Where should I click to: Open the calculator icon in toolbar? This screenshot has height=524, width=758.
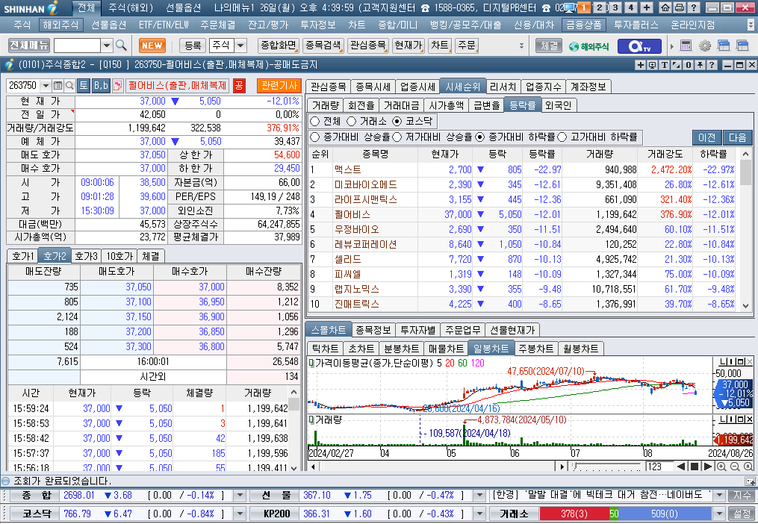coord(686,46)
